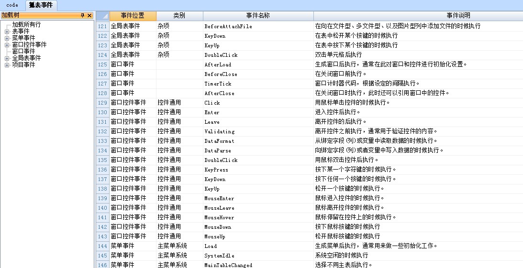The height and width of the screenshot is (268, 523).
Task: Select the 窗口事件 leaf in the tree
Action: point(23,51)
